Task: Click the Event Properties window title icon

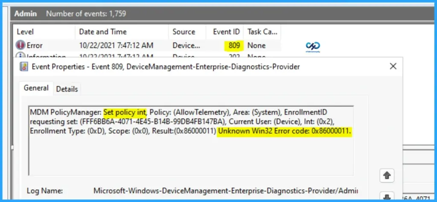Action: pyautogui.click(x=24, y=67)
